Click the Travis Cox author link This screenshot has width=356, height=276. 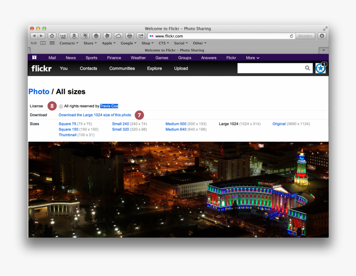pyautogui.click(x=109, y=106)
